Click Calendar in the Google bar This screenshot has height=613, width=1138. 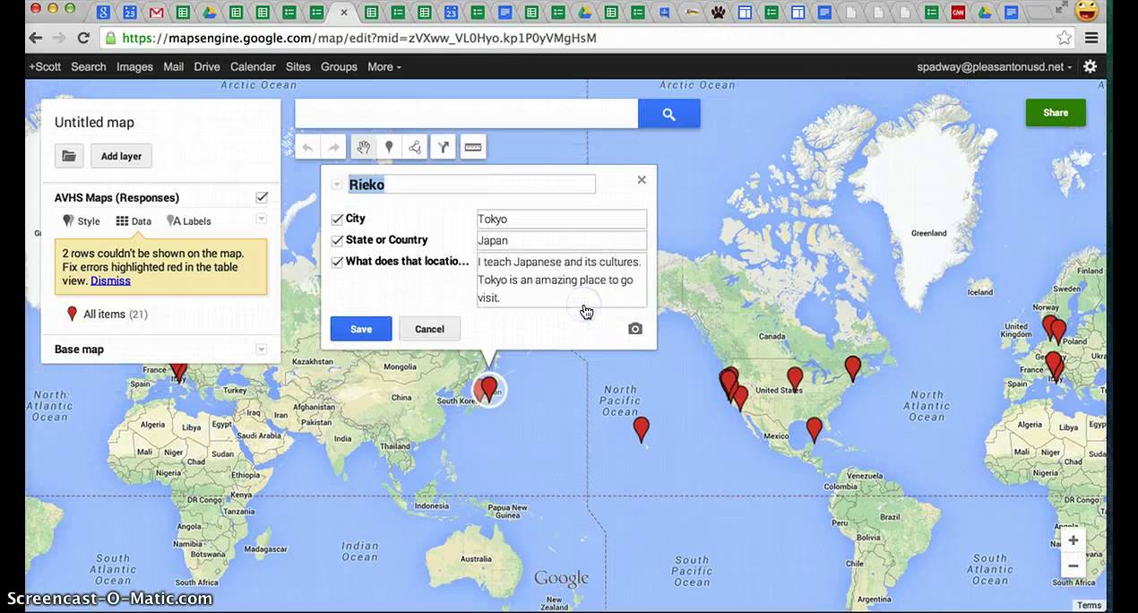(x=253, y=66)
